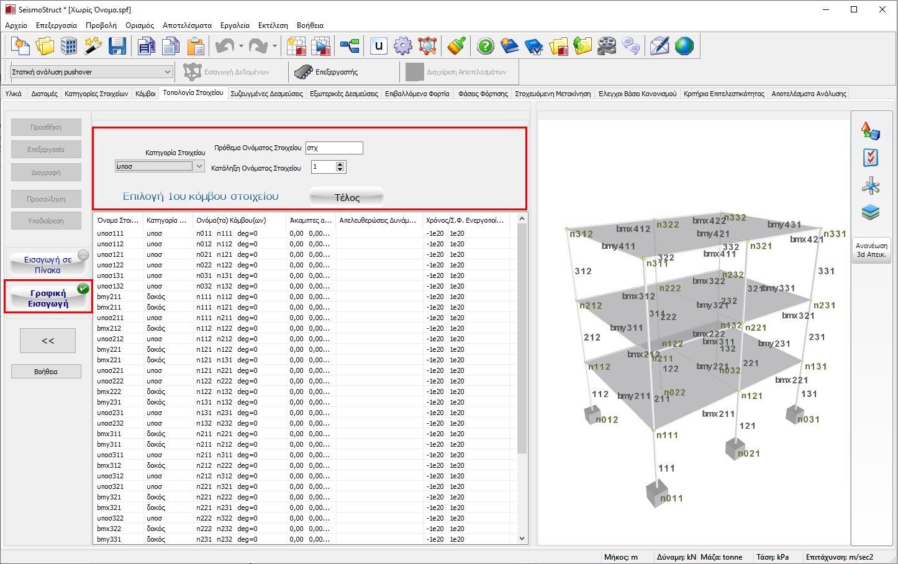Viewport: 898px width, 564px height.
Task: Click the 3D axes icon in right panel
Action: click(x=871, y=185)
